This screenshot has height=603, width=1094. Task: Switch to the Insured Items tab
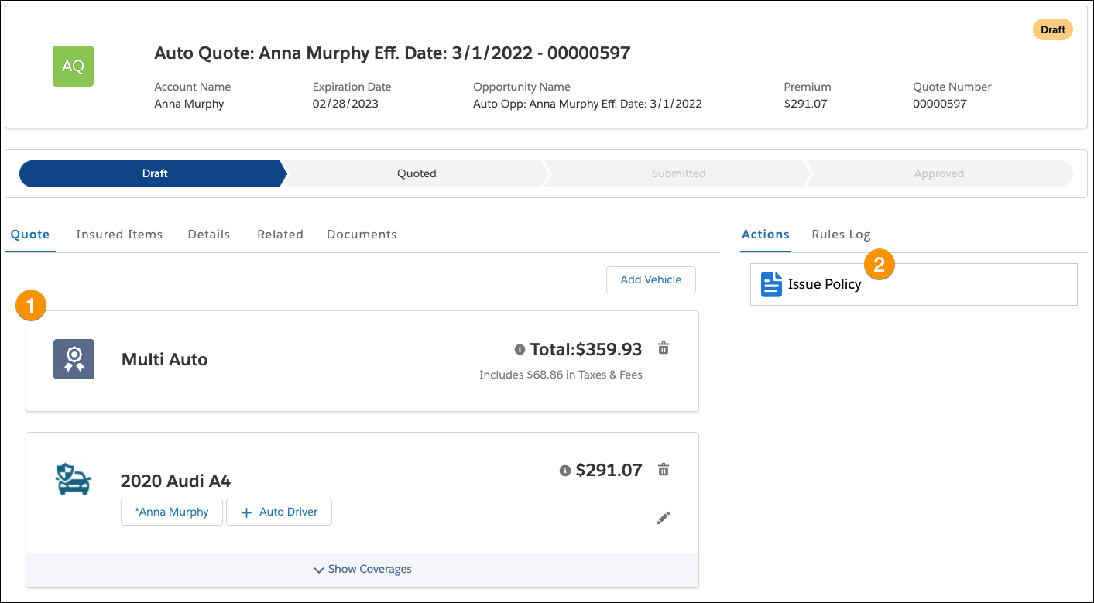[119, 234]
